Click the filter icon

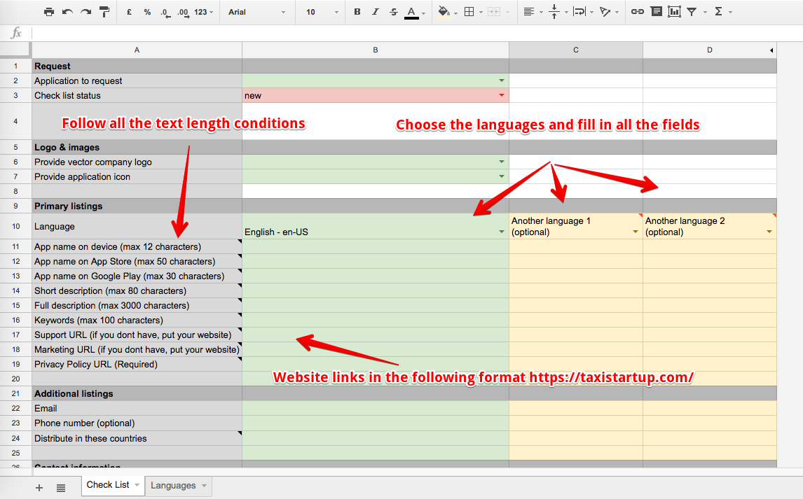692,12
